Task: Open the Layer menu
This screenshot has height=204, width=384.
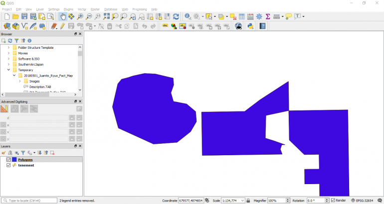Action: coord(40,9)
